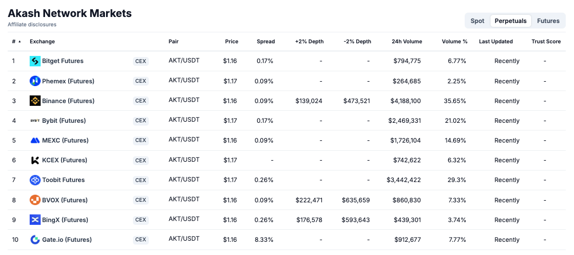574x255 pixels.
Task: Click the AKT/USDT pair for Bybit
Action: click(x=183, y=120)
